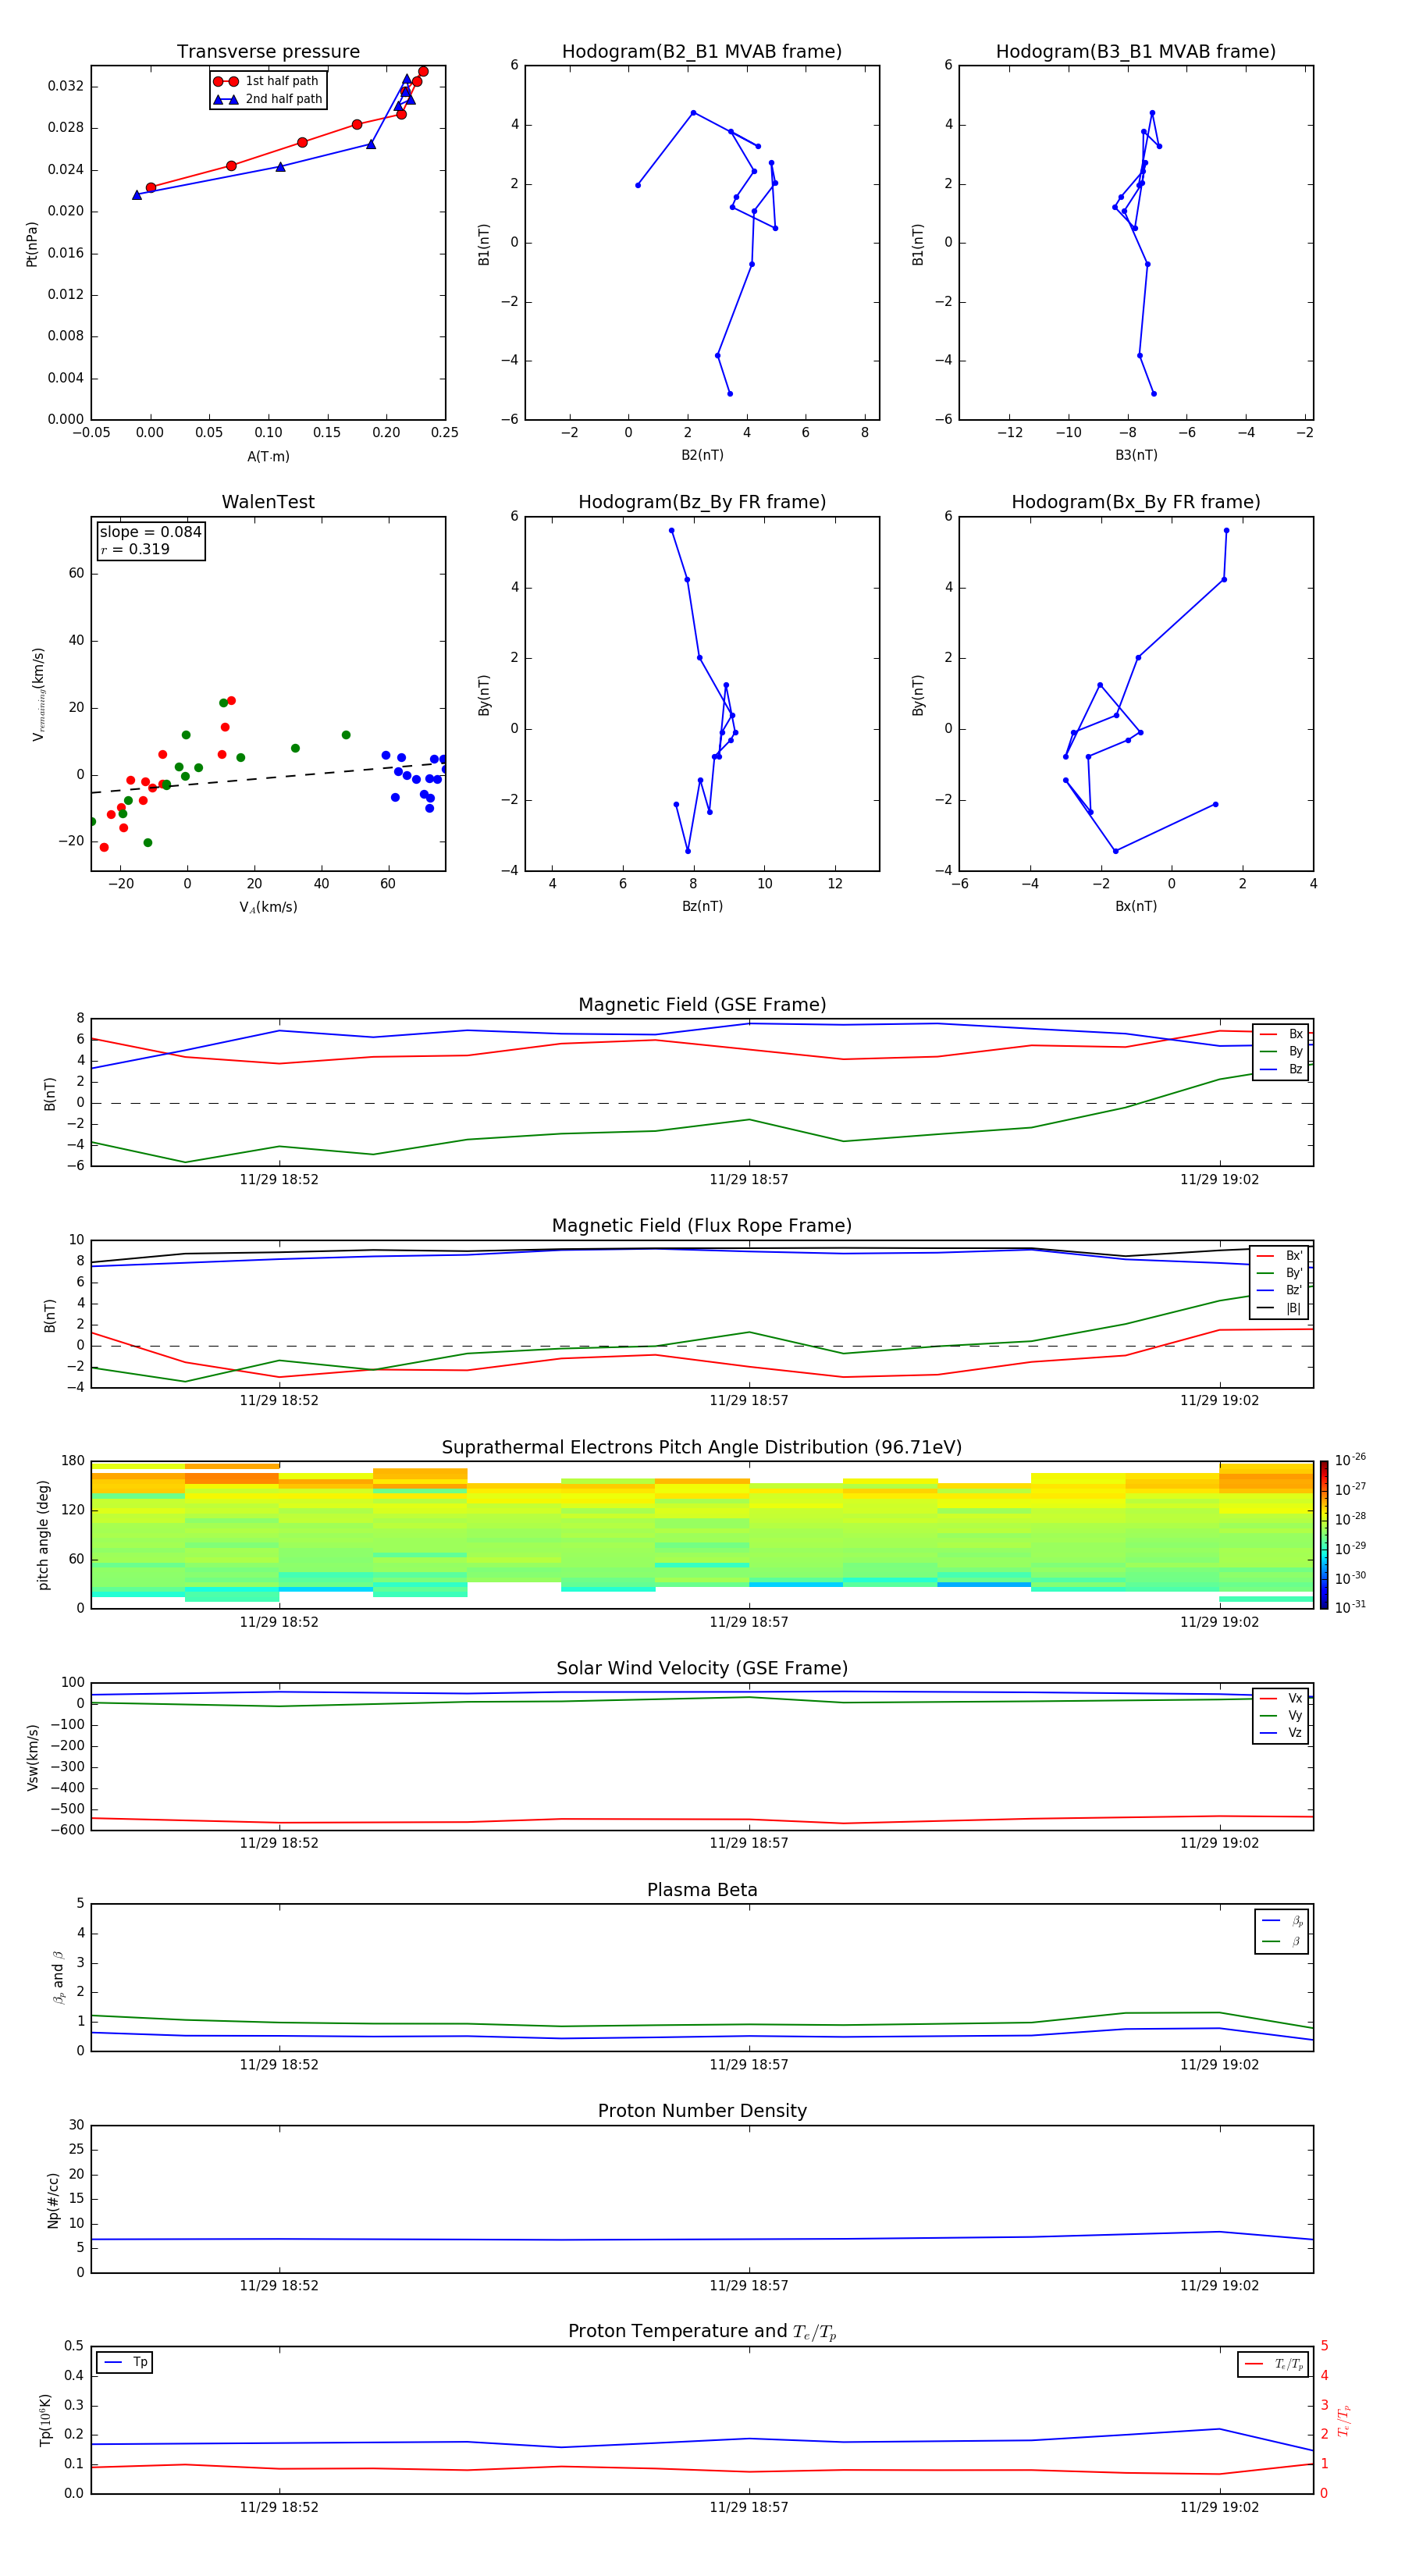Select the Te/Tp legend entry in temperature plot

tap(1274, 2364)
